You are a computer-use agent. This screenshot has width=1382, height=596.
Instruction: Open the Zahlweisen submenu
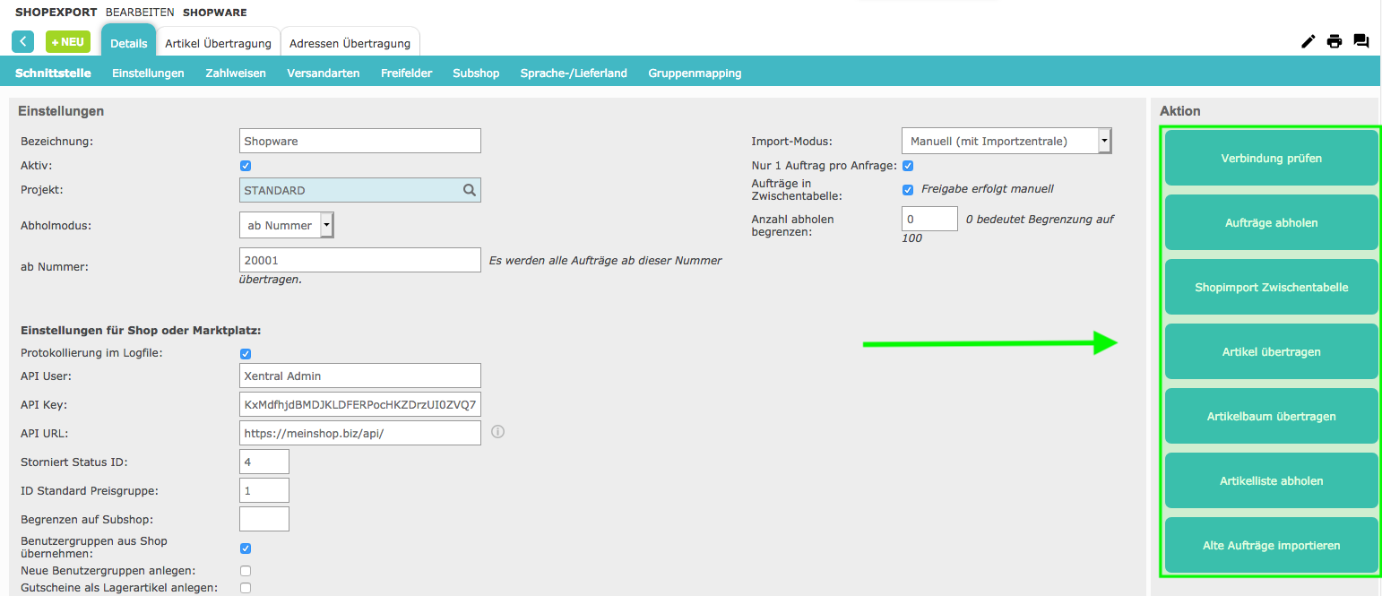pyautogui.click(x=236, y=73)
